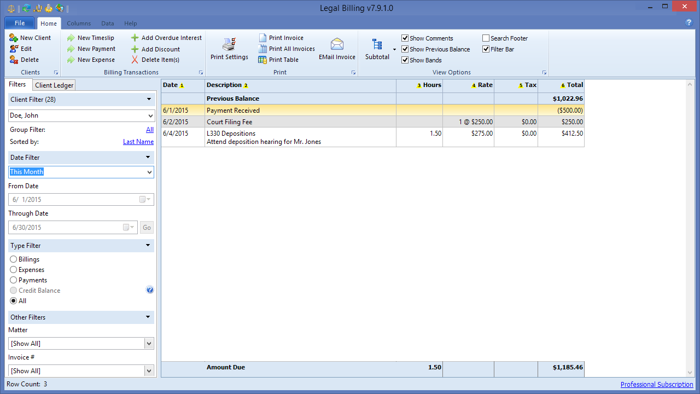Create a New Timeslip

(90, 38)
